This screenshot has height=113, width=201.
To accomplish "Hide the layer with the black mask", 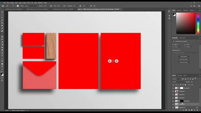I will [173, 101].
